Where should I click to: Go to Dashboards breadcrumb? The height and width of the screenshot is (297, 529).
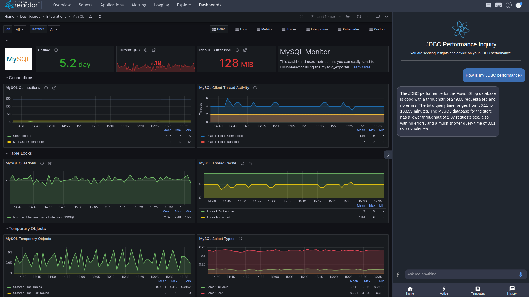coord(30,17)
